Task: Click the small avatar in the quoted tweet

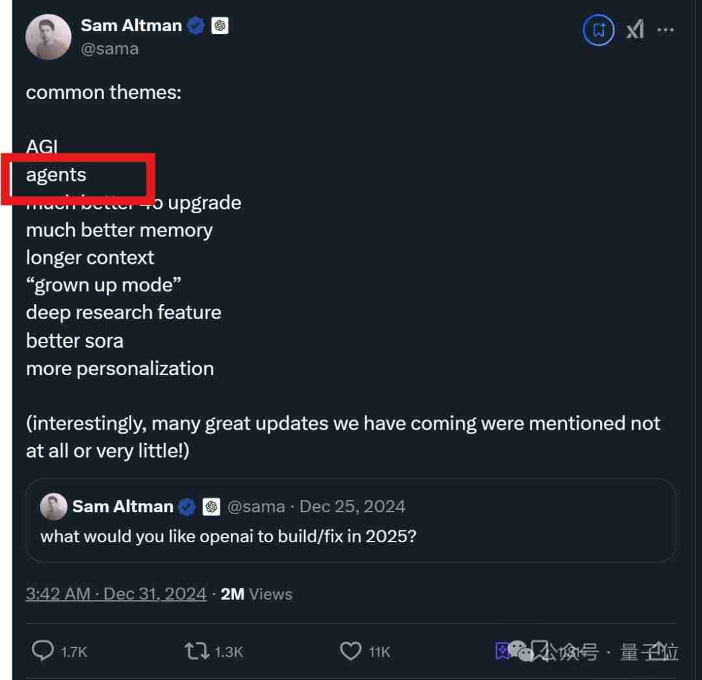Action: point(53,506)
